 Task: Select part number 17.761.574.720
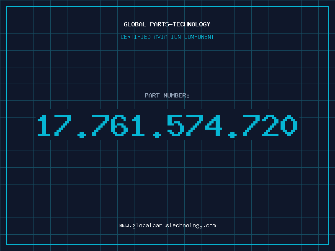(167, 126)
